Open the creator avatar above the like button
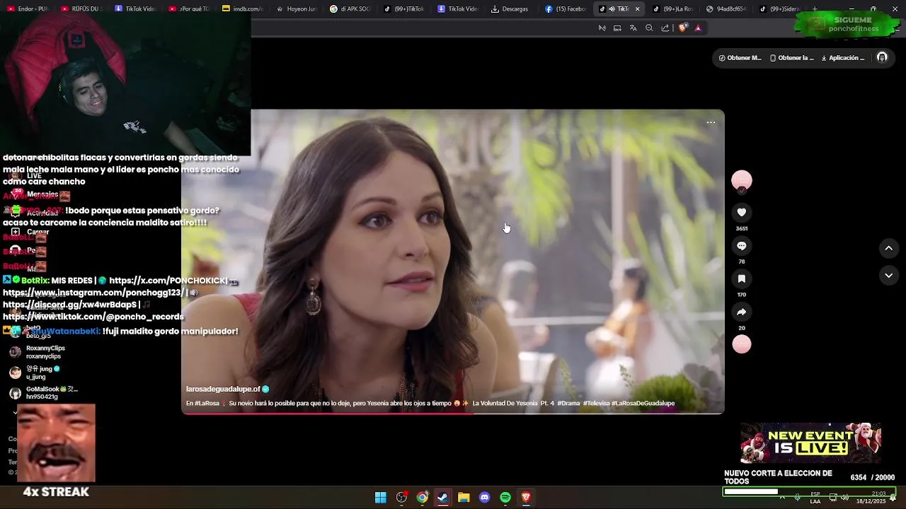Viewport: 906px width, 509px height. 742,180
